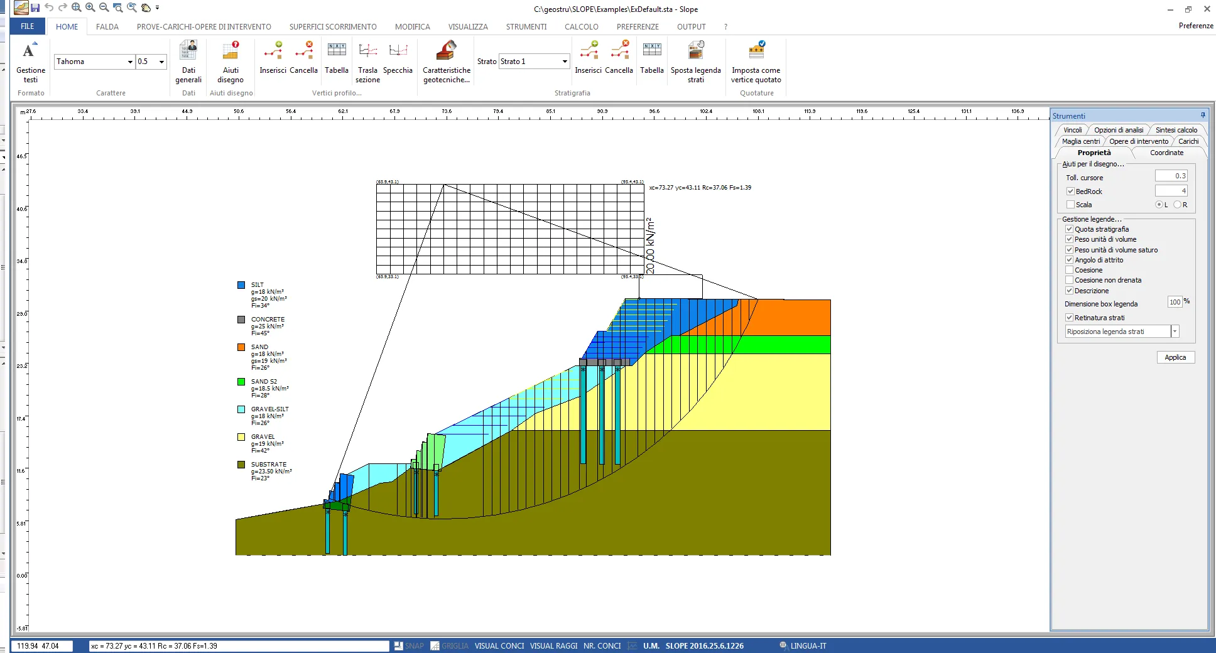Open Aiuti disegno options
Screen dimensions: 1216x653
click(x=231, y=62)
